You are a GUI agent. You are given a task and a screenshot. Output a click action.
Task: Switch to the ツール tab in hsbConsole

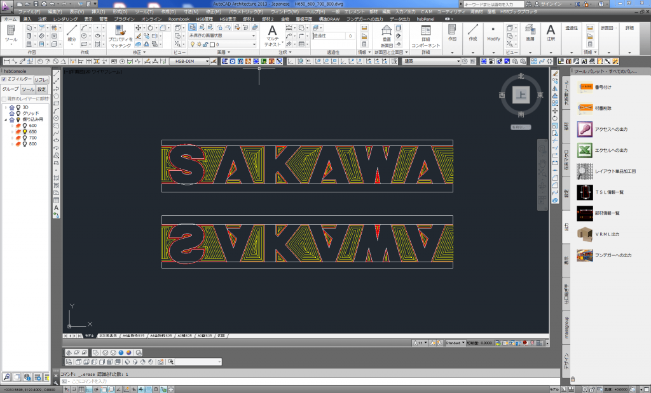[28, 89]
